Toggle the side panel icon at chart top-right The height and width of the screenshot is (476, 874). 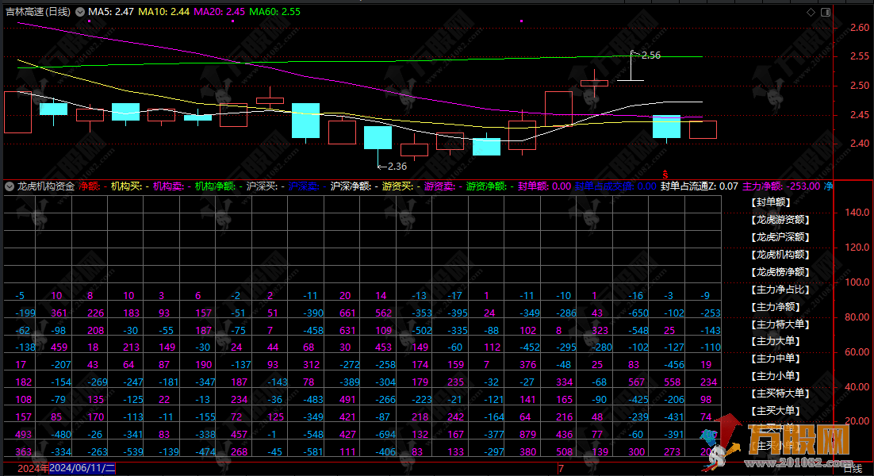click(x=826, y=12)
